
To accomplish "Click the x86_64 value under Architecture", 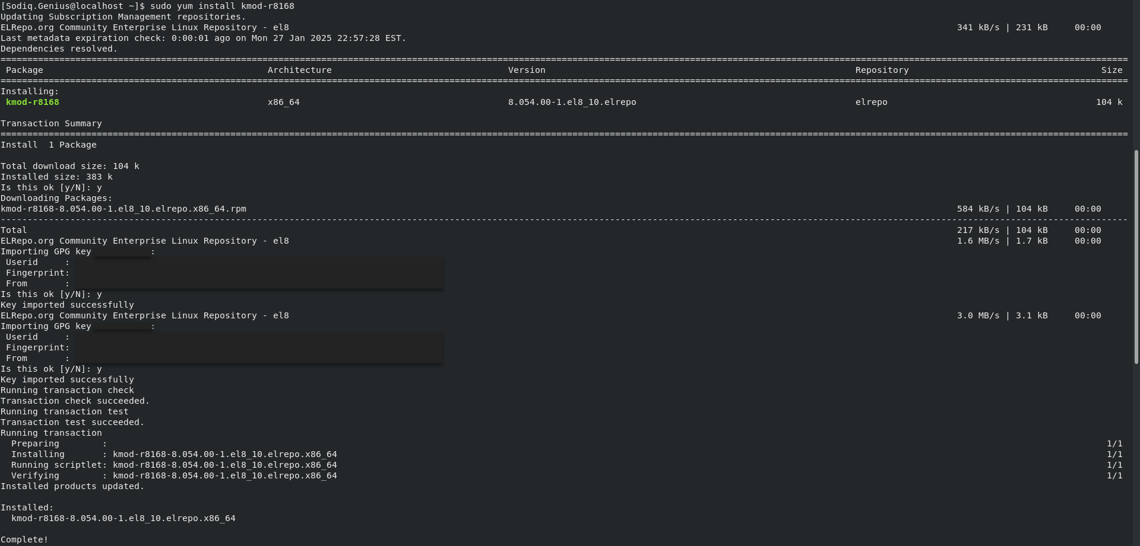I will pyautogui.click(x=283, y=102).
